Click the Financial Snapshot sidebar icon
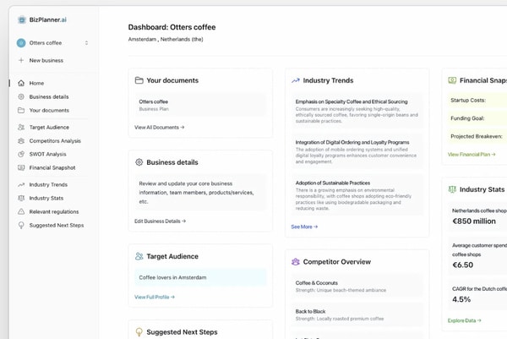 21,168
